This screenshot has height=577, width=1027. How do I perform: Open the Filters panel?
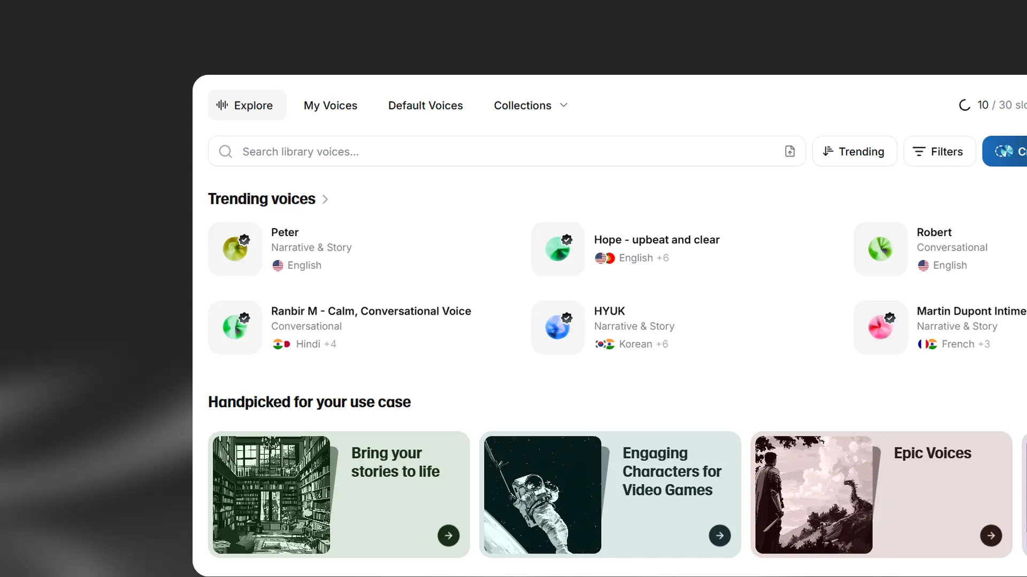[x=939, y=151]
